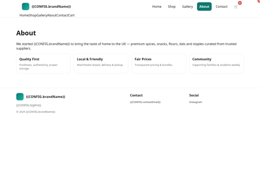260x195 pixels.
Task: Click the cart item count badge
Action: (x=240, y=3)
